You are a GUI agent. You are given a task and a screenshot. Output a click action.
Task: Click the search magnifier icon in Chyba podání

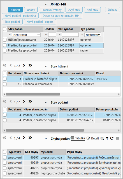tap(102, 138)
